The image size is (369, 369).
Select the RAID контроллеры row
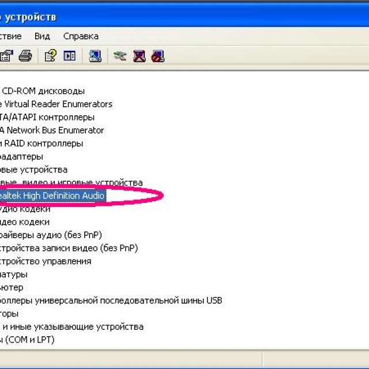coord(42,144)
